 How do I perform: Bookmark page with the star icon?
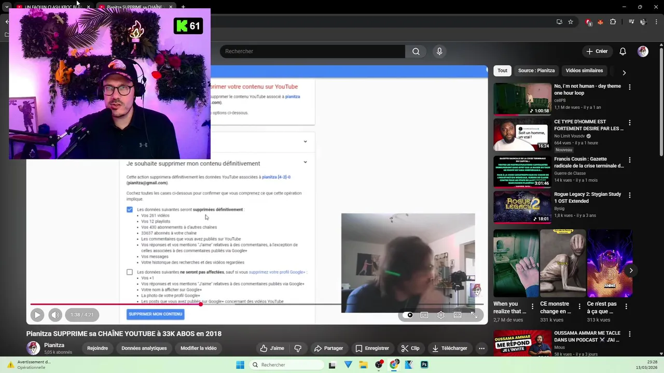(571, 22)
